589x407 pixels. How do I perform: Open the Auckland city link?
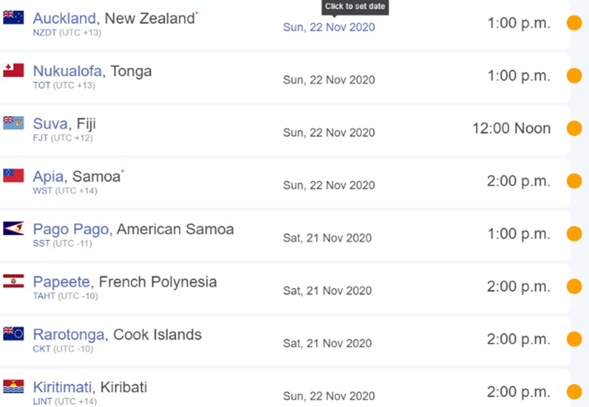65,18
